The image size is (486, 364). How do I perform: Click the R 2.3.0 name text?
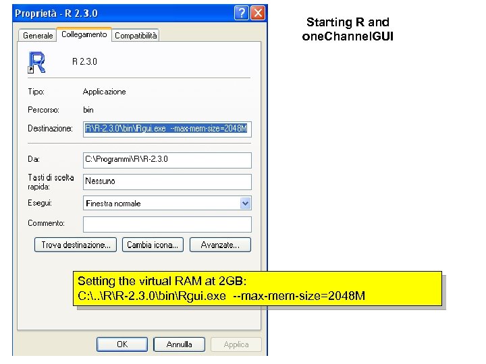coord(84,61)
